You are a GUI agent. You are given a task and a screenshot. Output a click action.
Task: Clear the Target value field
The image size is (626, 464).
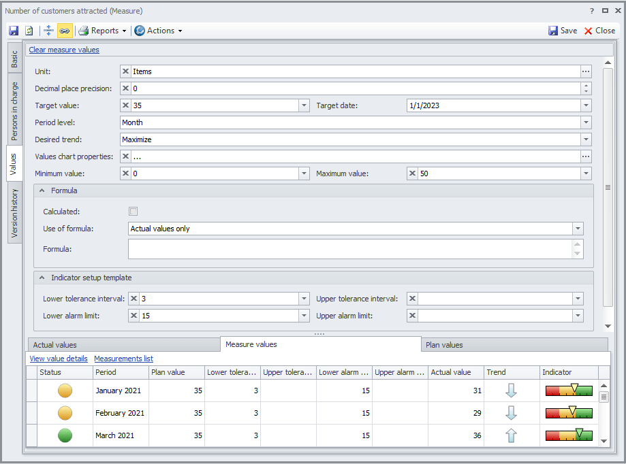point(126,105)
